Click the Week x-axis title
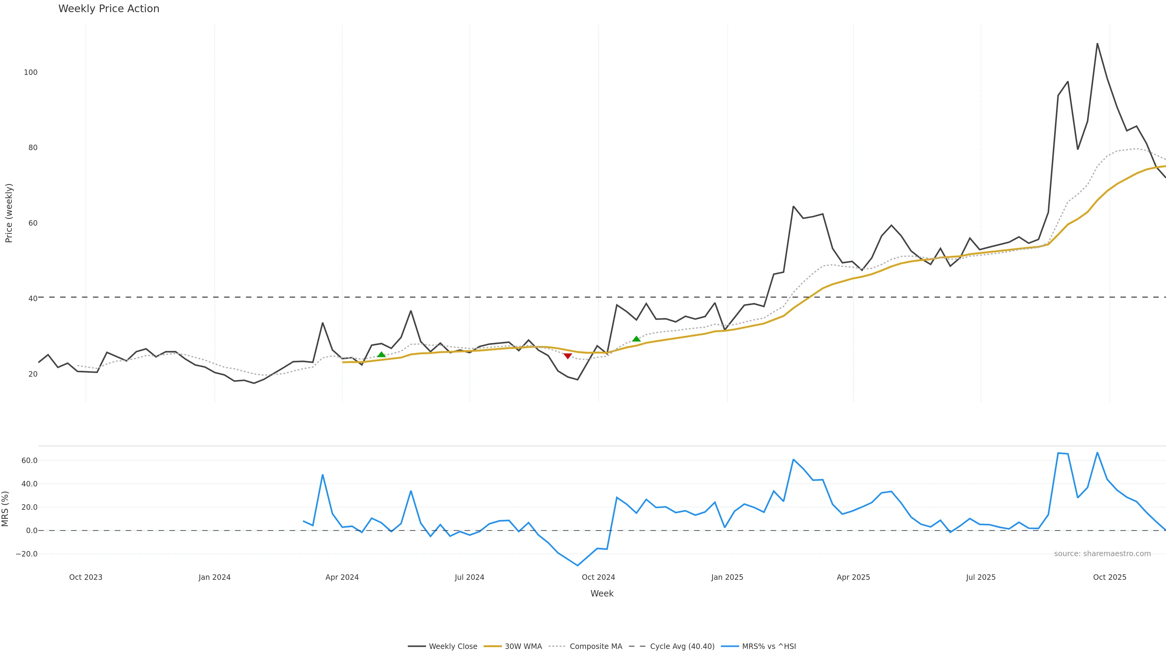The width and height of the screenshot is (1166, 655). [x=602, y=593]
